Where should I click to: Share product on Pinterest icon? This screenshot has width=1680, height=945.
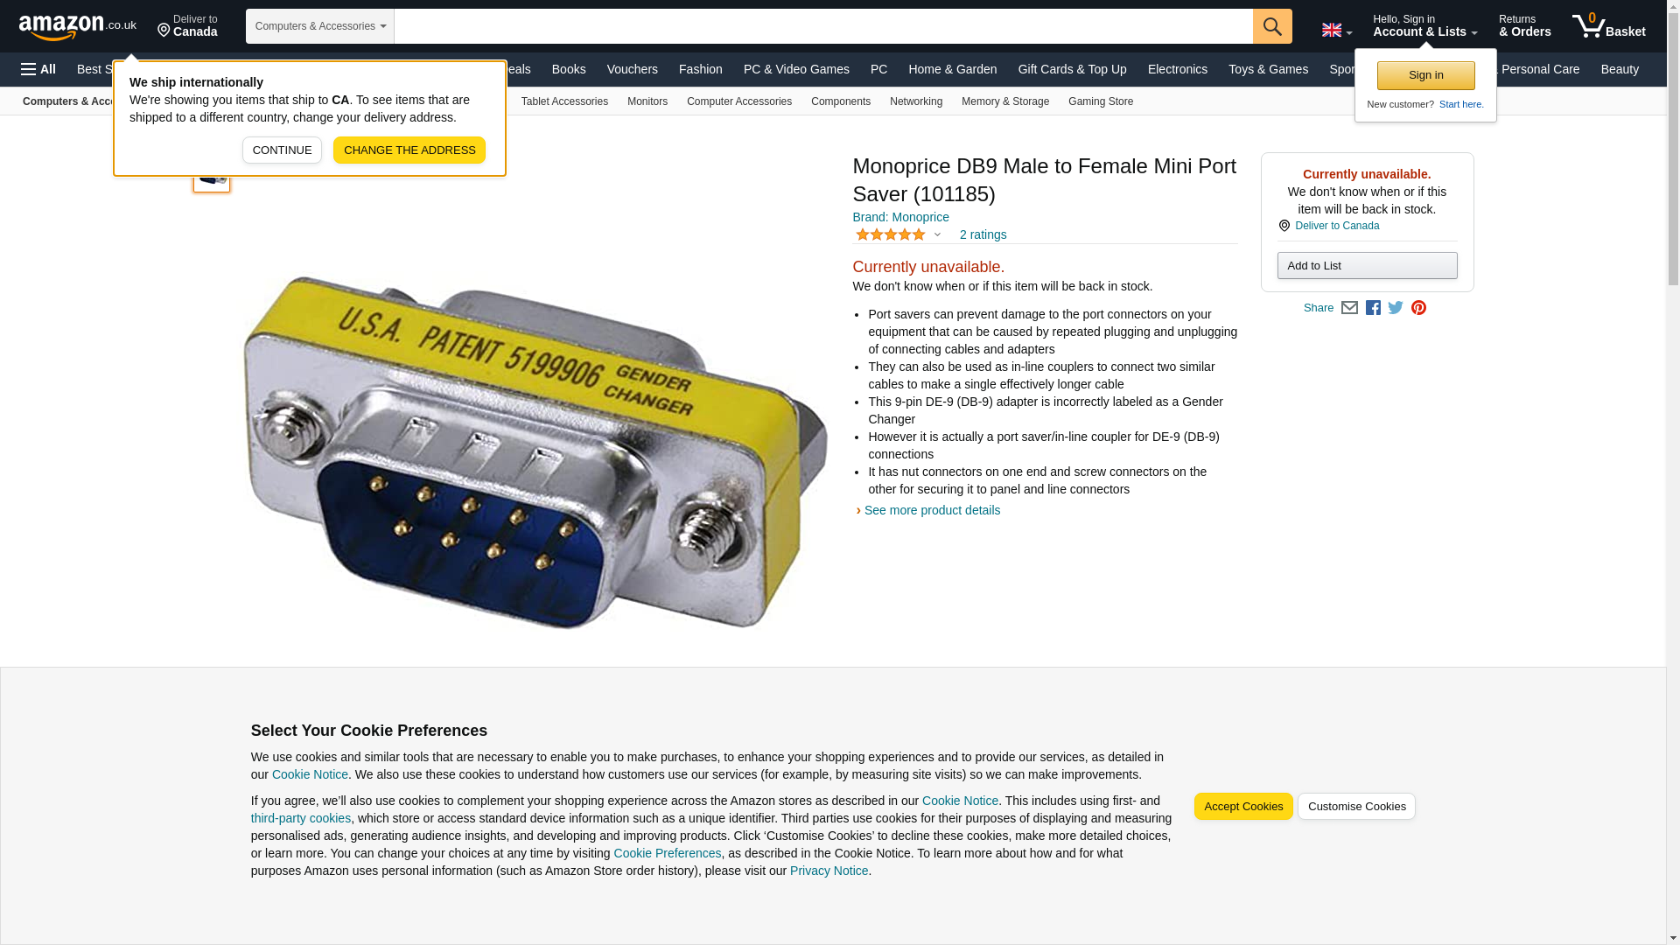pyautogui.click(x=1418, y=308)
